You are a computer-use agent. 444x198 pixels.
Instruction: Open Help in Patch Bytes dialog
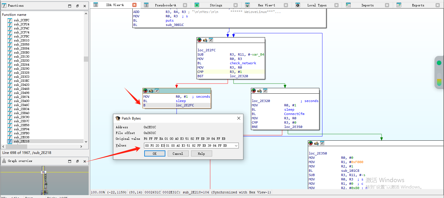pos(201,154)
